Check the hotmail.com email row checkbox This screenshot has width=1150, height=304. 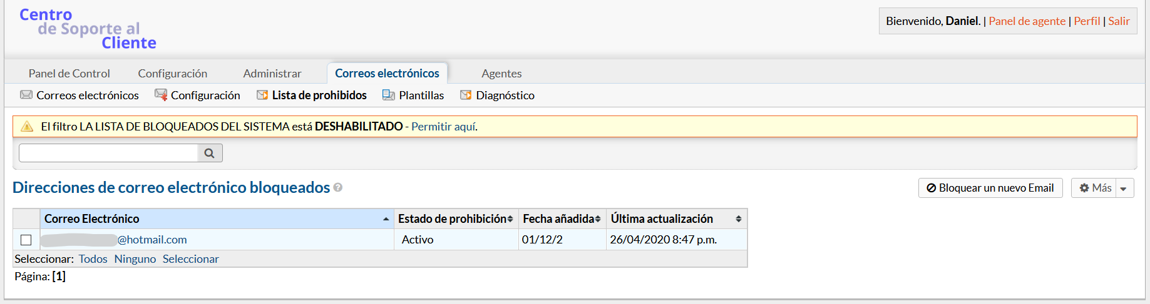tap(26, 240)
